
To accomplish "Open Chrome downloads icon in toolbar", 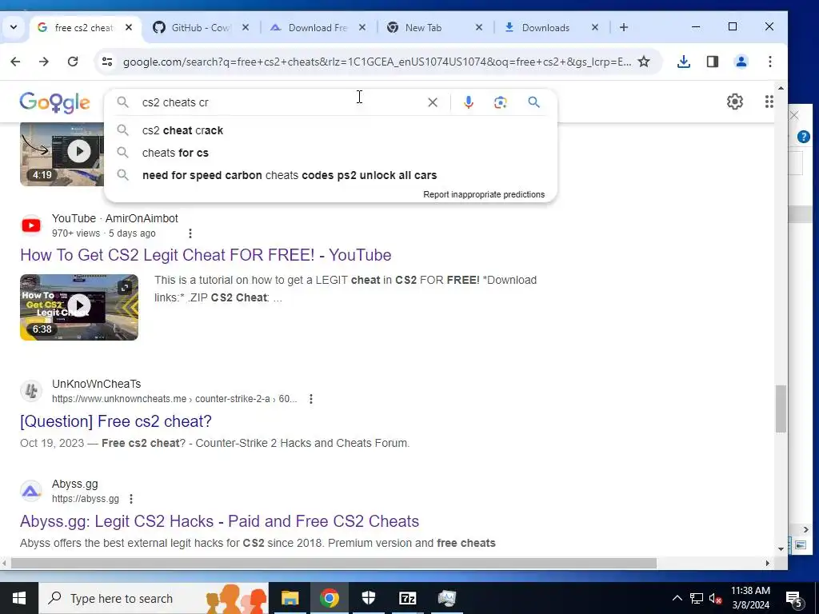I will [x=684, y=62].
